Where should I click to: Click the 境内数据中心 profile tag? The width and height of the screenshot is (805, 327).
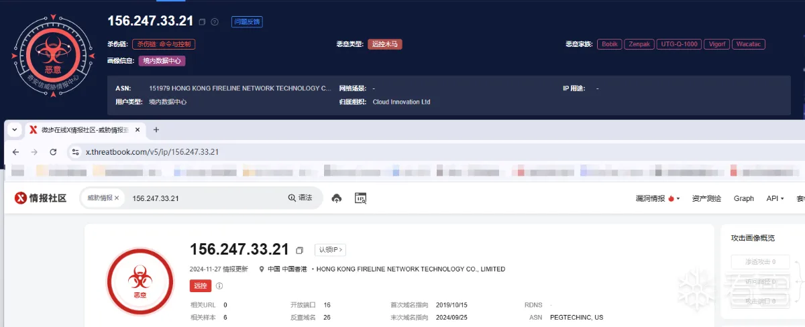click(x=162, y=60)
